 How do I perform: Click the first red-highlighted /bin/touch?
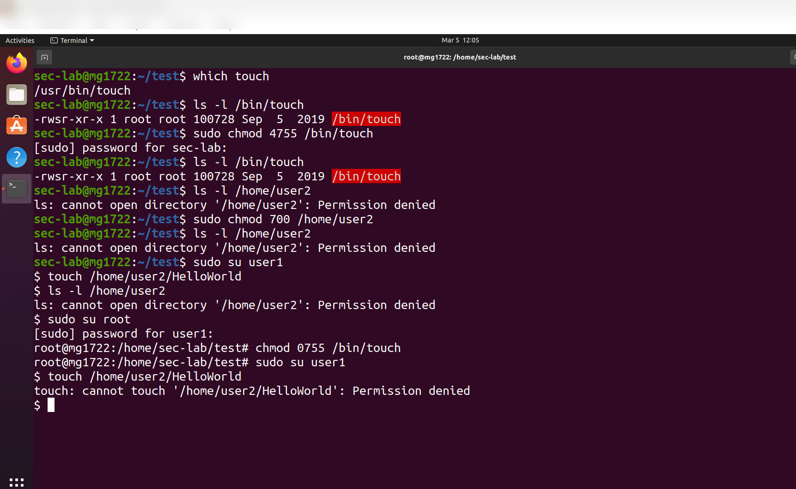click(366, 119)
